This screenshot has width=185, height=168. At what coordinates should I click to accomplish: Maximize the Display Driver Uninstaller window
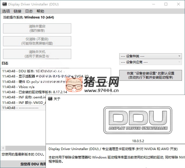click(166, 4)
